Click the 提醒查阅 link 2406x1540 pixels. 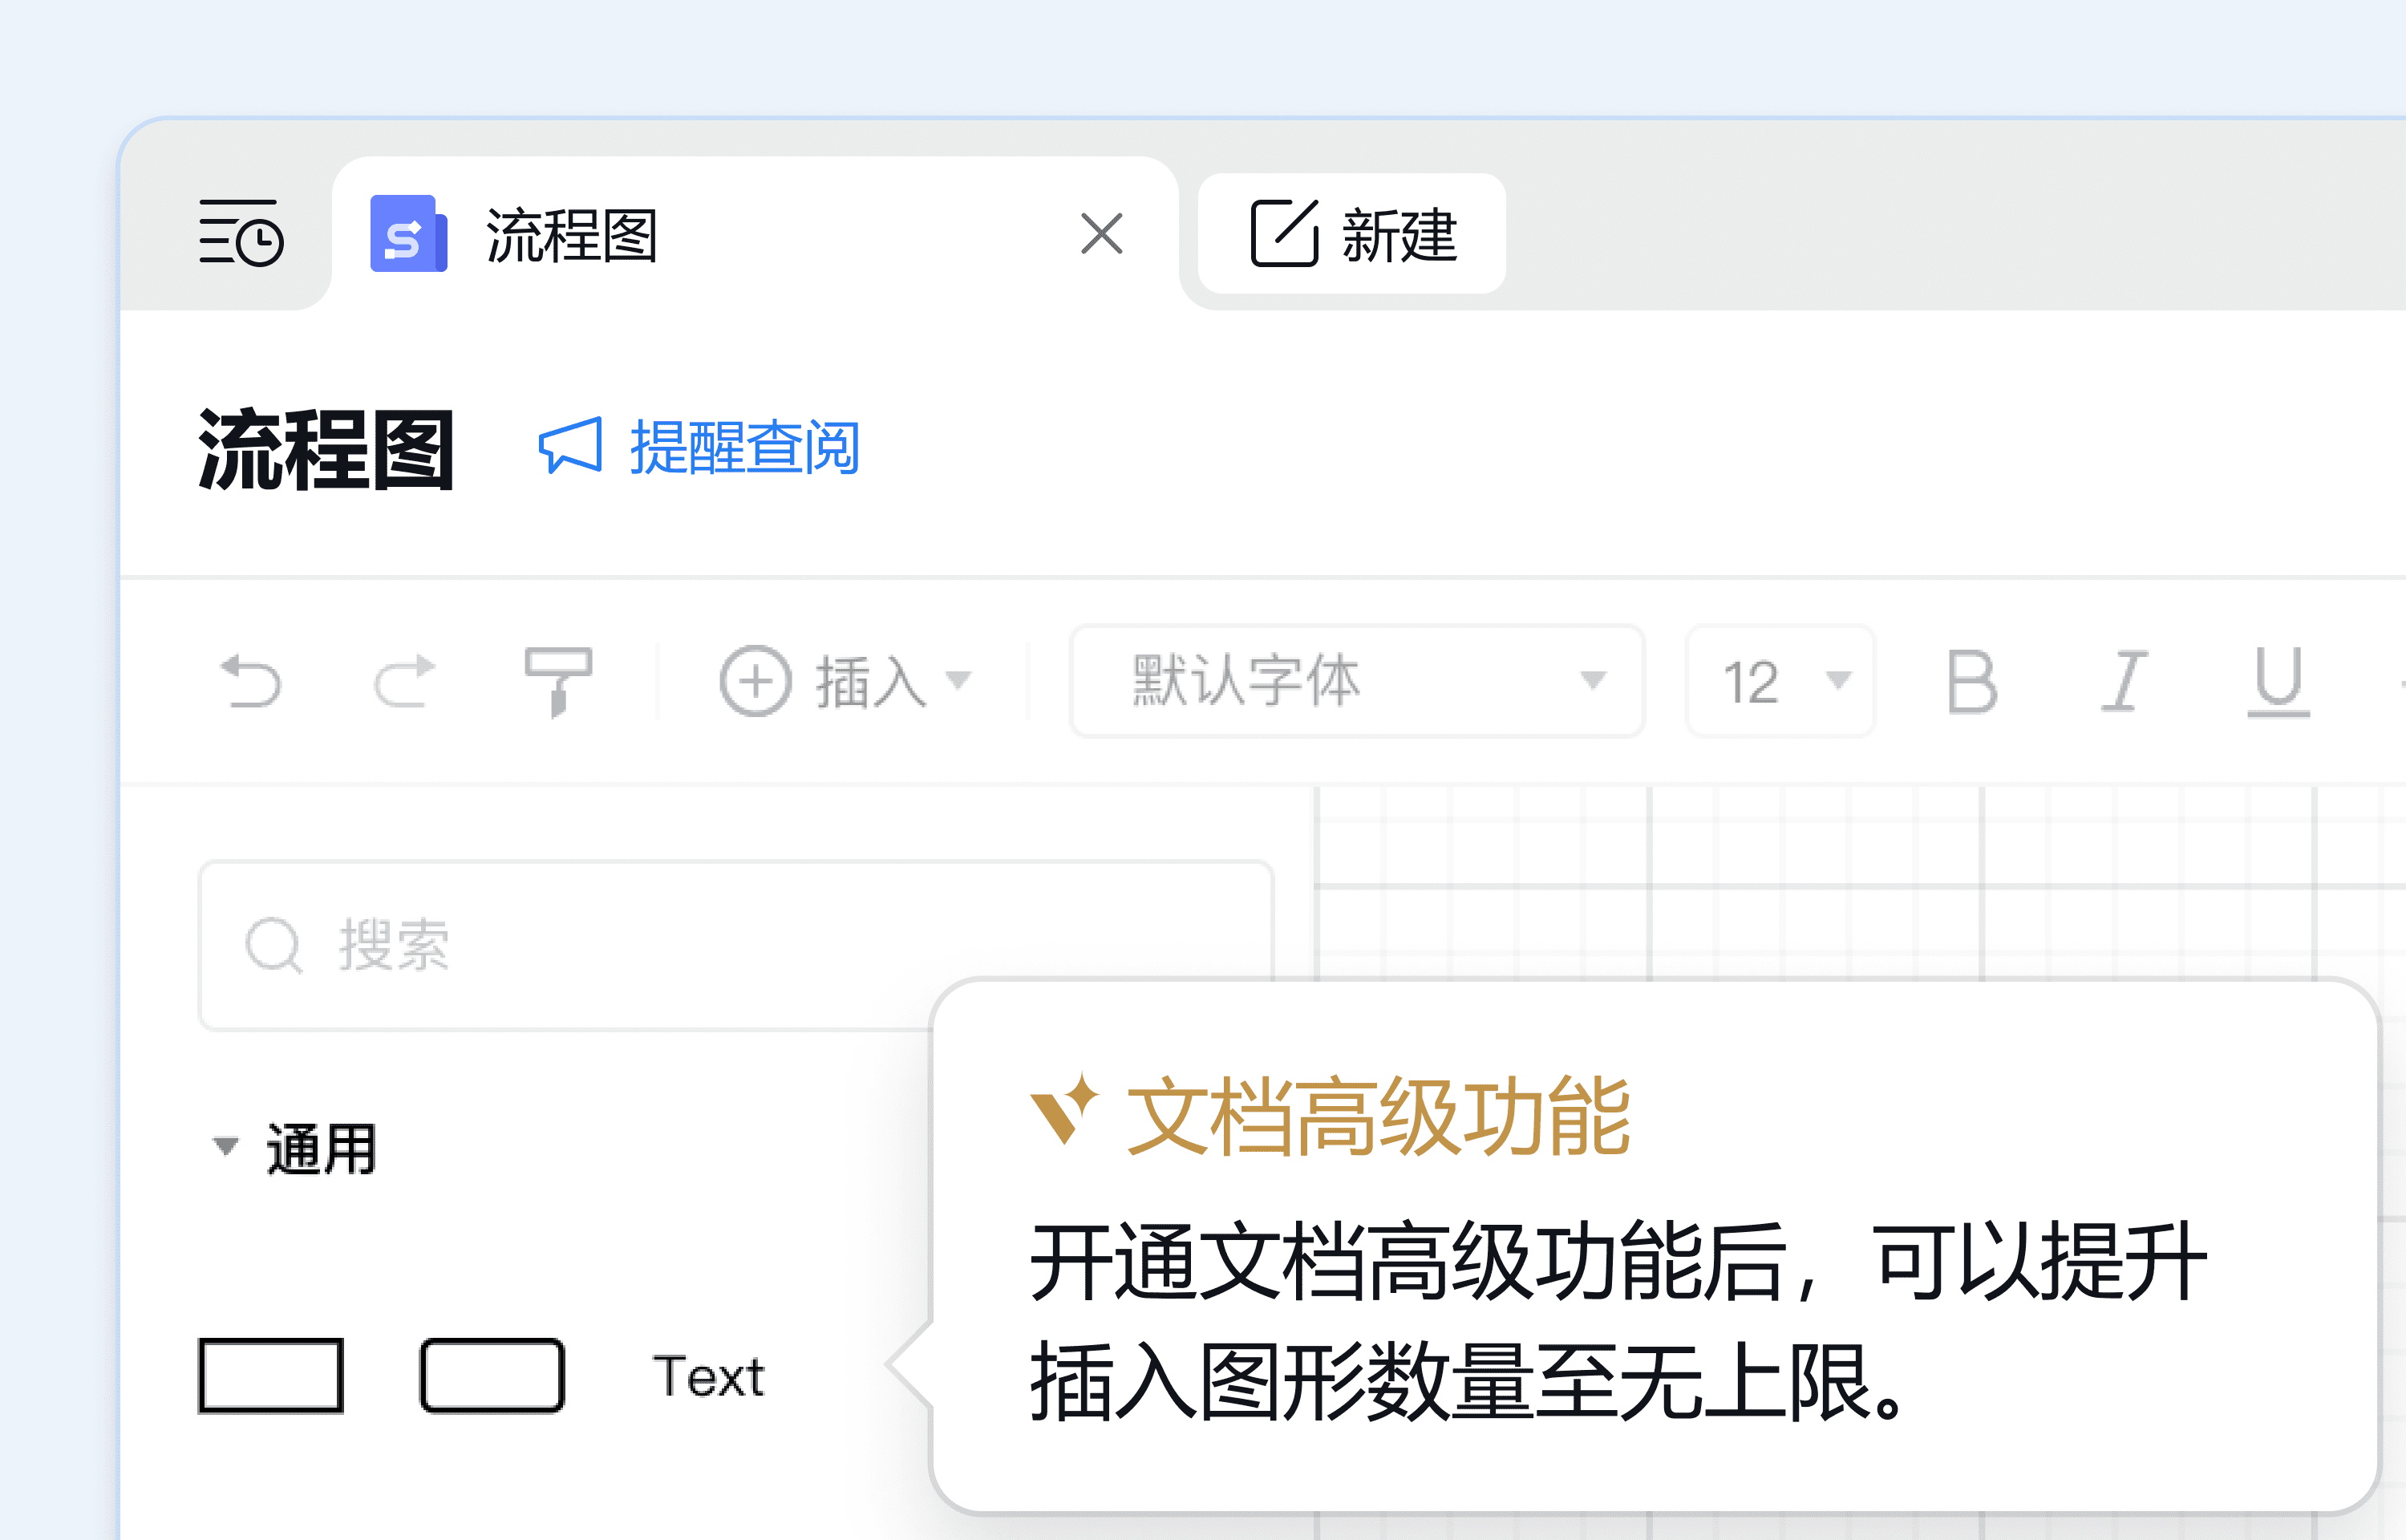coord(745,447)
